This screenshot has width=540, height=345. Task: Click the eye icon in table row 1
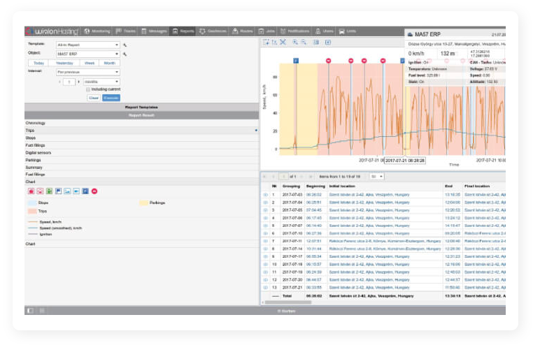pos(266,195)
